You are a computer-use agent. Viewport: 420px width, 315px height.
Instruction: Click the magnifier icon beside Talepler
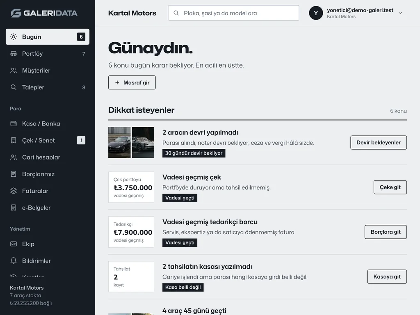(x=14, y=87)
